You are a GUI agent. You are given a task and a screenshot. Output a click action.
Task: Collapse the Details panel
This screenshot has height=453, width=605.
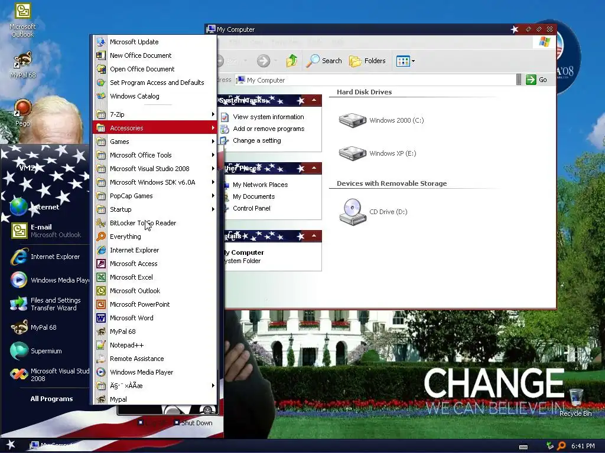[x=314, y=236]
